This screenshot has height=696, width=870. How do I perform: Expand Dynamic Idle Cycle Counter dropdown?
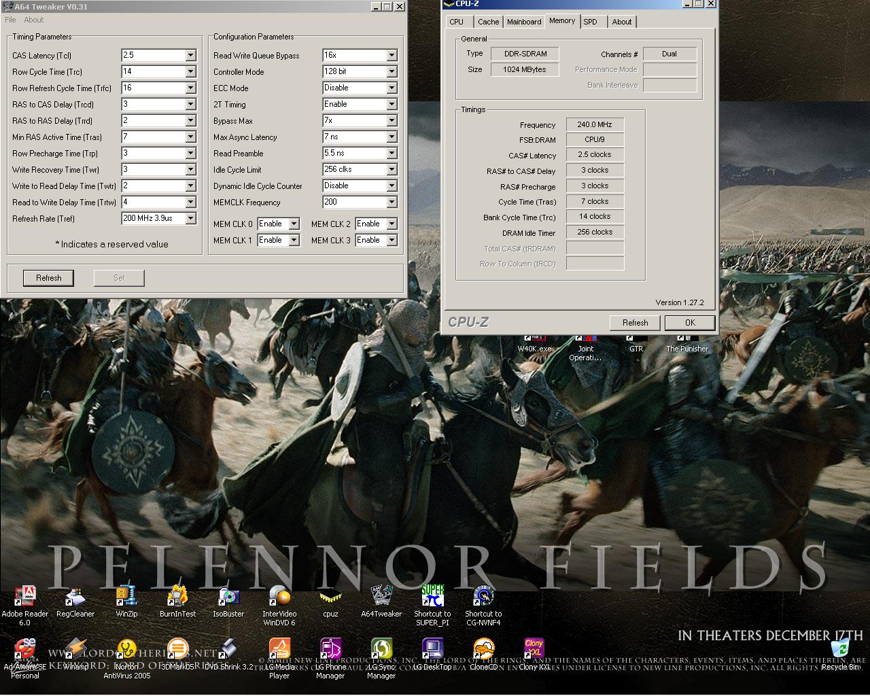coord(391,186)
